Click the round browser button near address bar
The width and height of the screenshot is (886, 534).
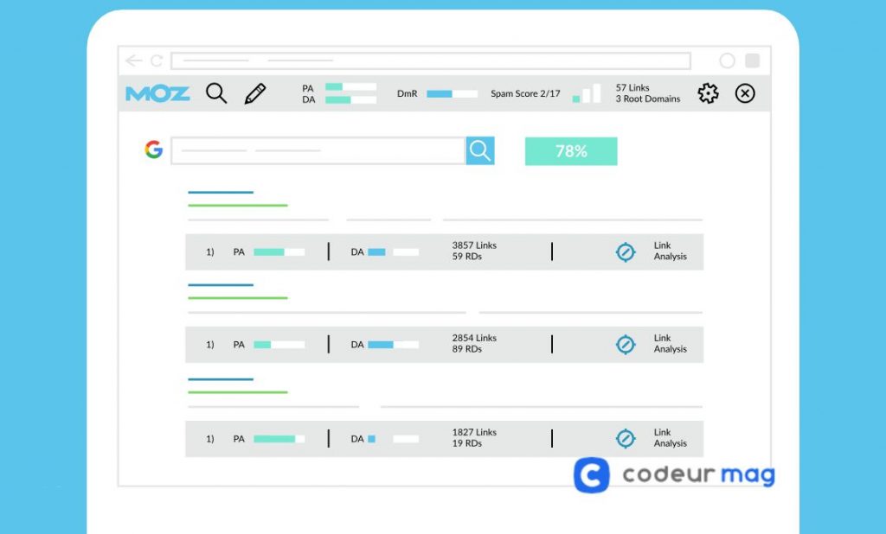[x=727, y=60]
